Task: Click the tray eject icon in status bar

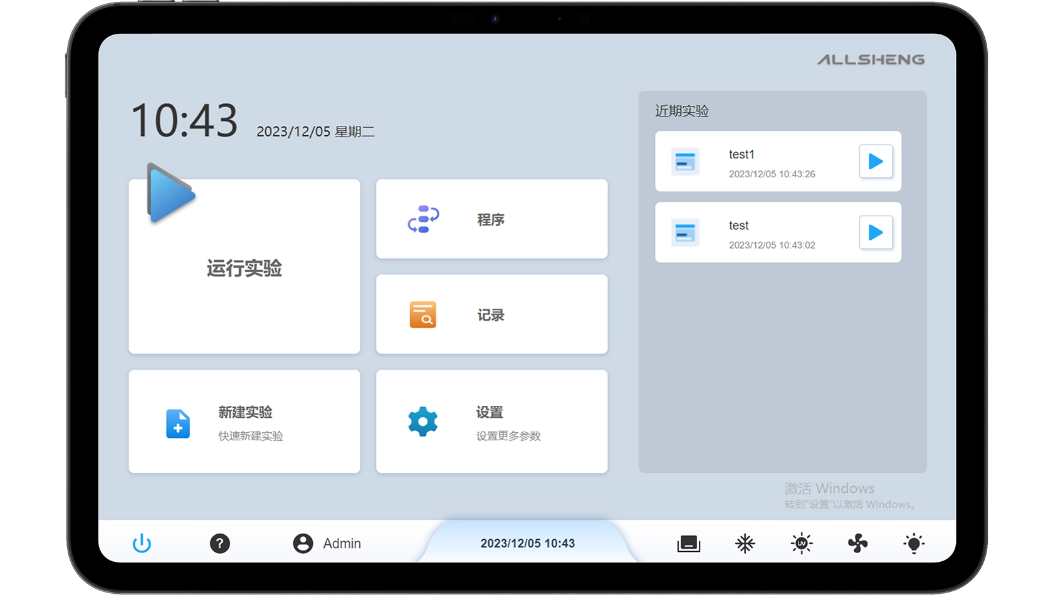Action: tap(688, 542)
